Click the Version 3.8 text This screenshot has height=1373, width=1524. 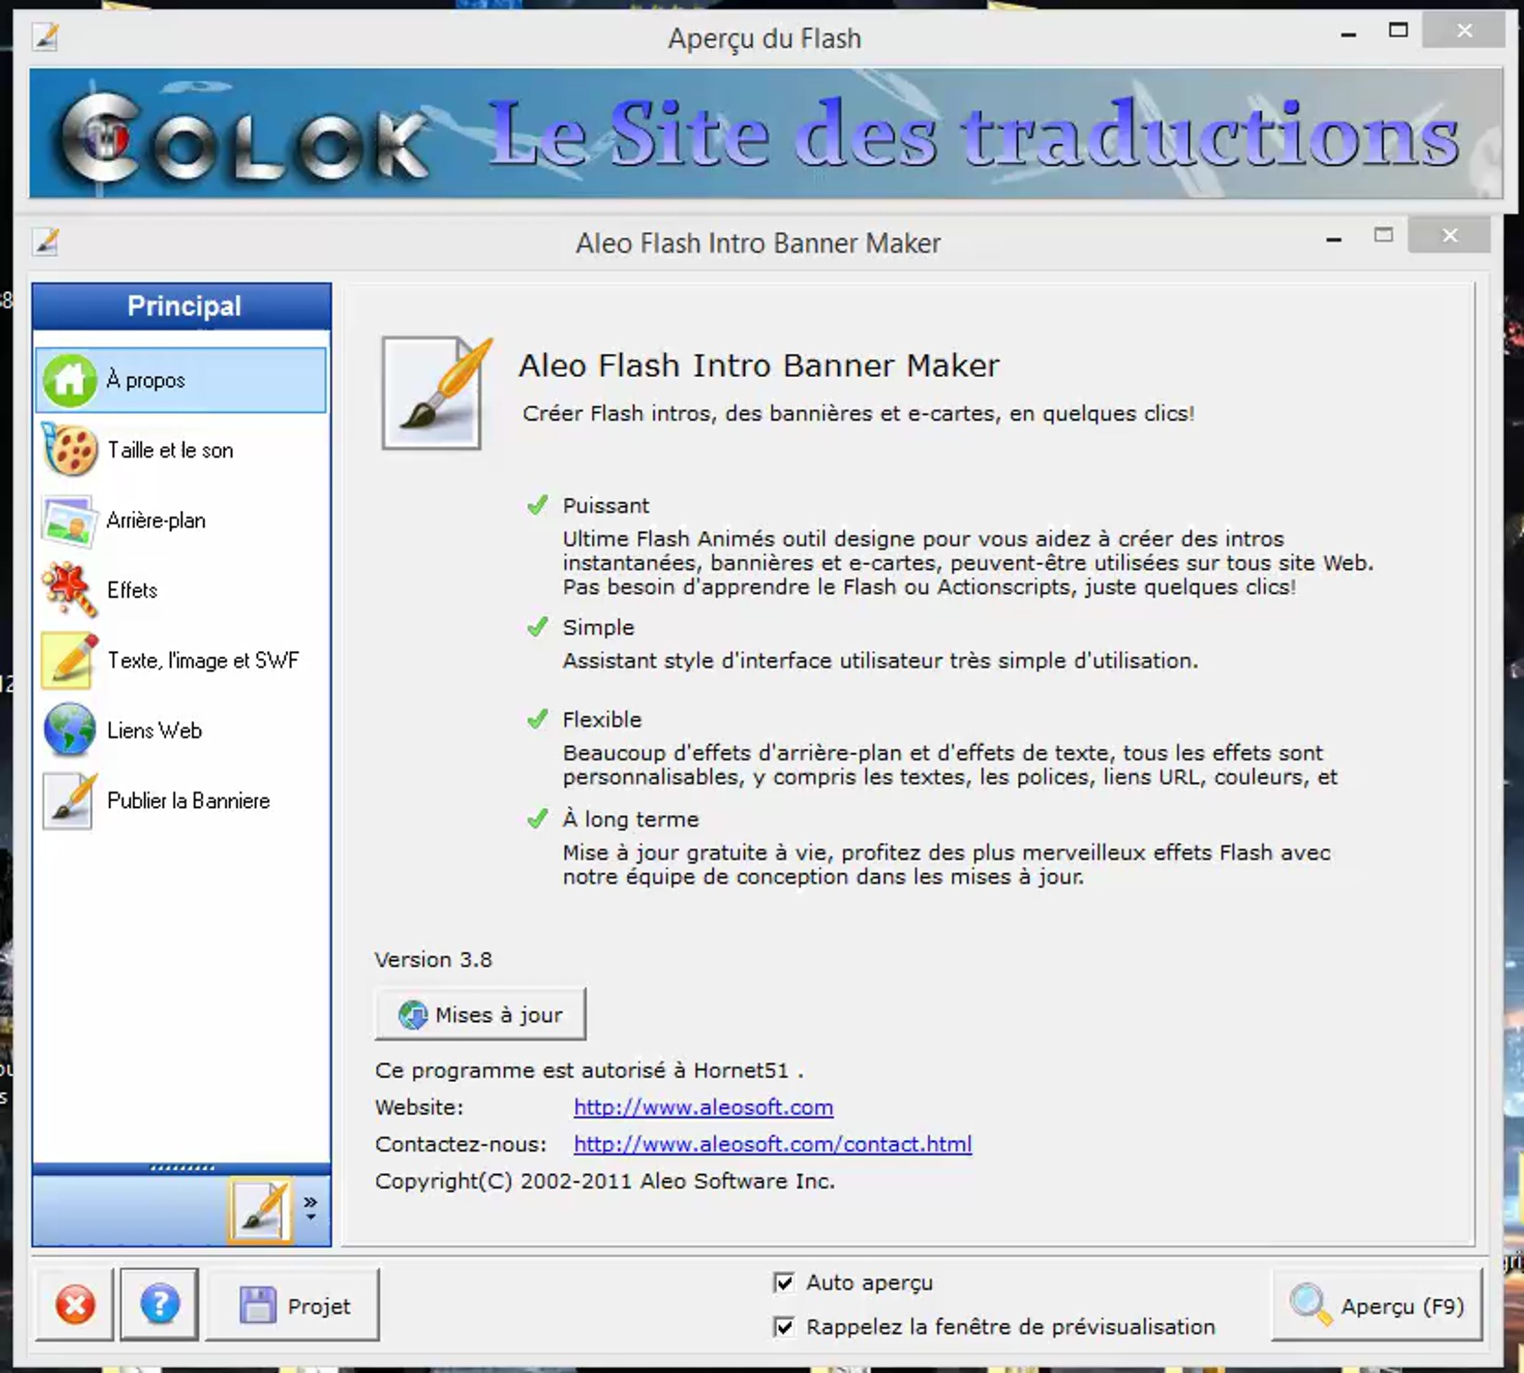pos(433,960)
